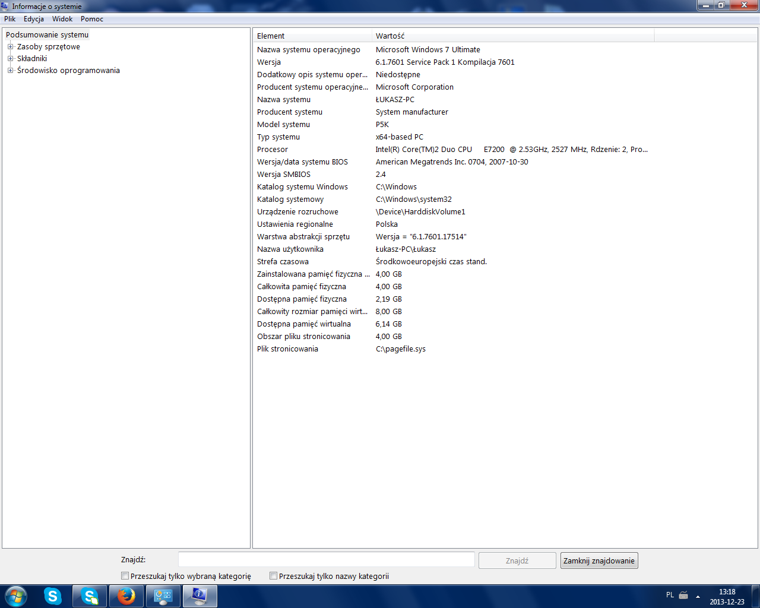Click the '\Device\HarddiskVolume1' value

[420, 211]
